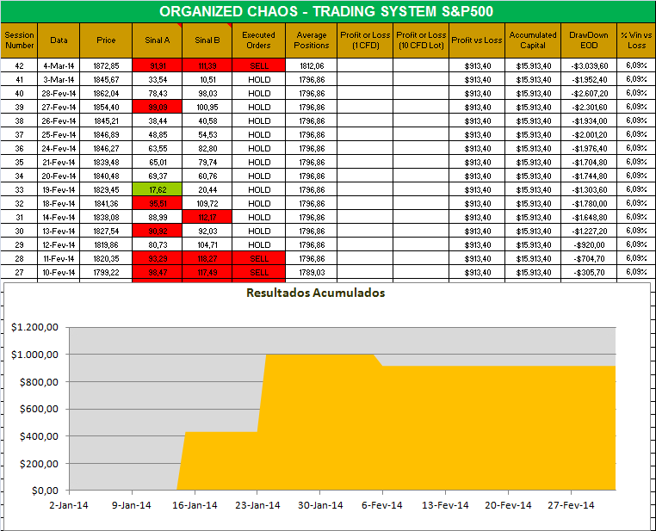Select price cell 1819,86
Image resolution: width=656 pixels, height=531 pixels.
pos(106,245)
